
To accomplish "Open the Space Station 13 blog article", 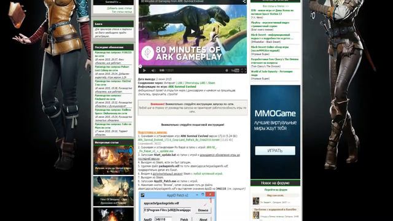I will coord(272,12).
